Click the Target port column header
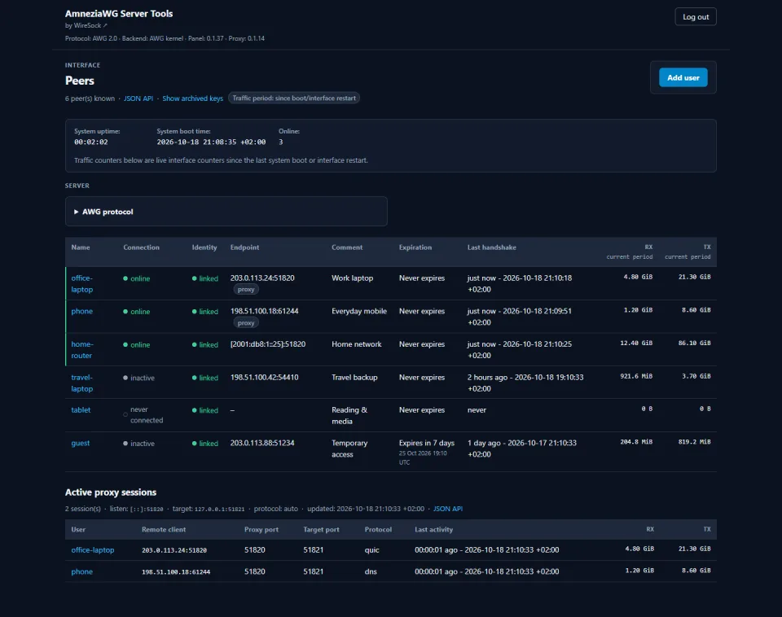This screenshot has height=617, width=782. [x=321, y=529]
